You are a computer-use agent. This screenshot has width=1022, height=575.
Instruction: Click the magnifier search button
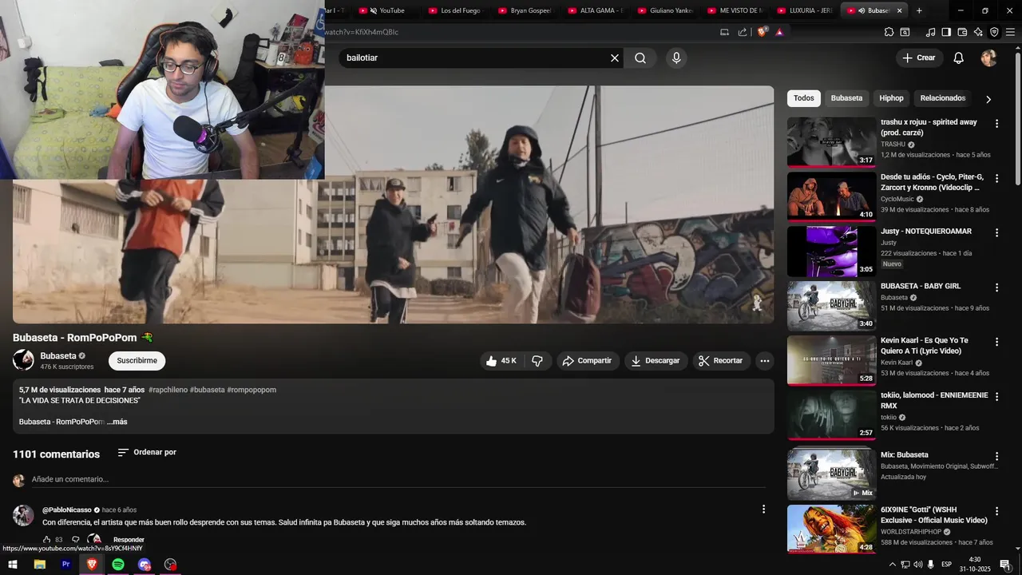tap(640, 57)
